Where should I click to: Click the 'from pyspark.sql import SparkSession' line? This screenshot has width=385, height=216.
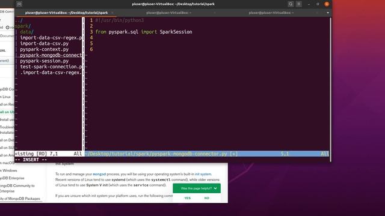144,32
